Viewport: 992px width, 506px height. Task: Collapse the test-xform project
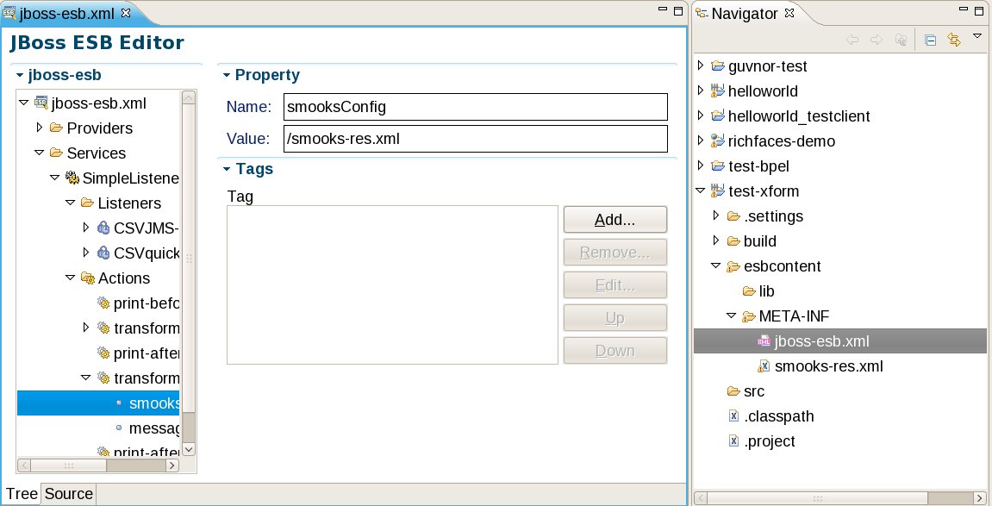(x=700, y=191)
